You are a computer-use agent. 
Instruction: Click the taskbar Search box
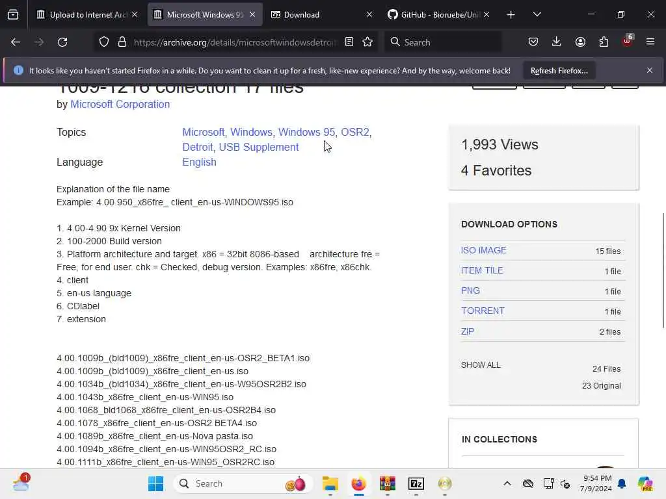coord(243,483)
